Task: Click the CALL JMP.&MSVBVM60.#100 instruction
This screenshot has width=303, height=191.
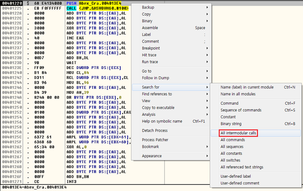Action: click(x=98, y=8)
